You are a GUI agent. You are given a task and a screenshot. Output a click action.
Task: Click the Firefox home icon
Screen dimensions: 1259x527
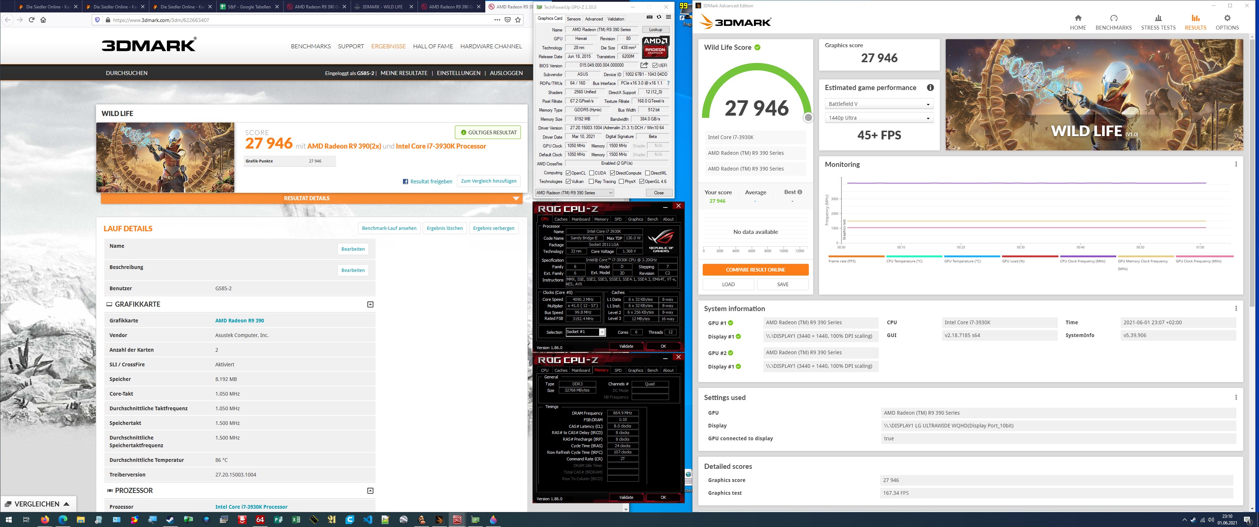[x=43, y=20]
